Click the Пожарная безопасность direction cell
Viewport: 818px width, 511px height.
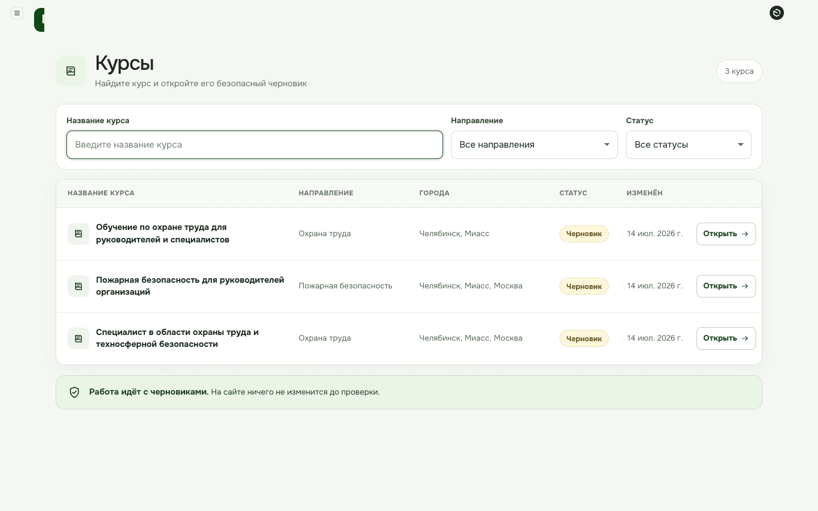[x=345, y=286]
